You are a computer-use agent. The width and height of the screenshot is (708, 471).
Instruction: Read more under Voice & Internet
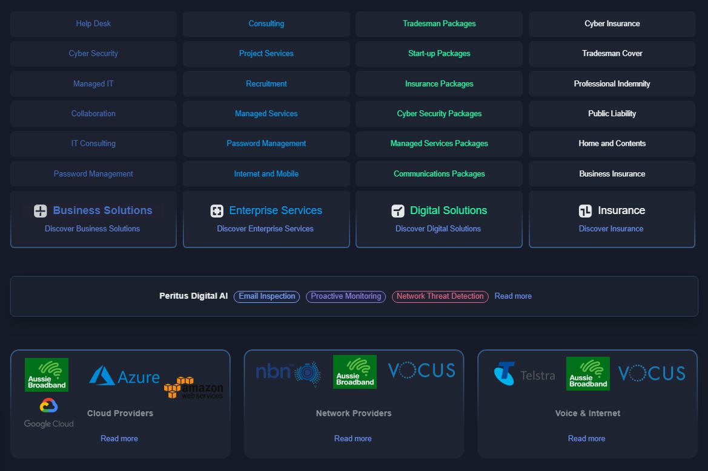(x=586, y=438)
